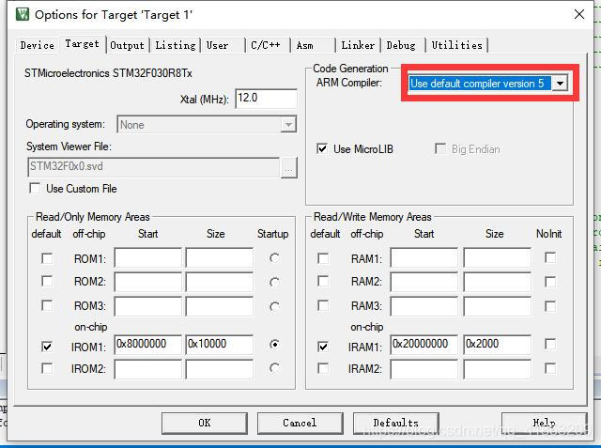Click the RAM1 Start field

coord(424,258)
